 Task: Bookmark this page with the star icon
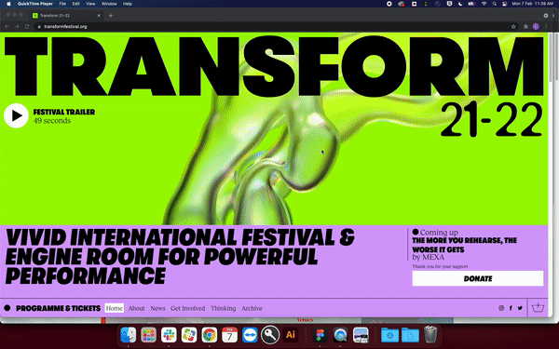click(x=513, y=26)
